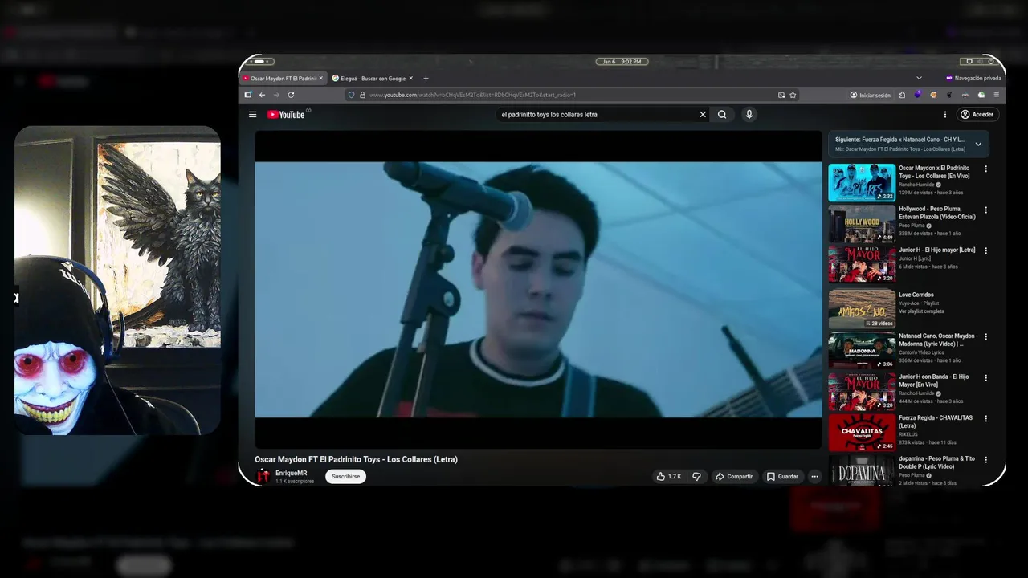The image size is (1028, 578).
Task: Click the Guardar save button
Action: click(x=782, y=476)
